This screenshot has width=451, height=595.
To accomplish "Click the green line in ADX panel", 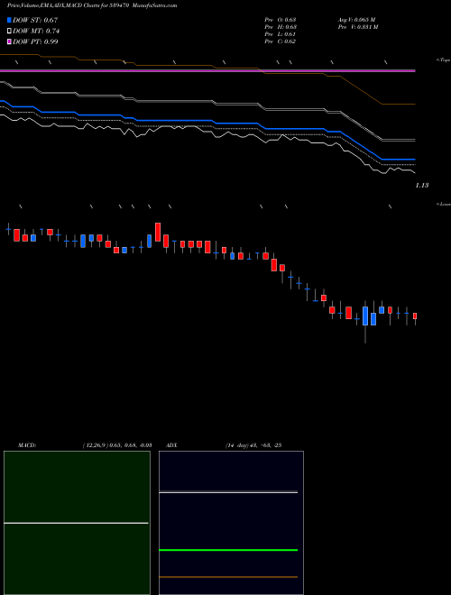I will coord(228,550).
